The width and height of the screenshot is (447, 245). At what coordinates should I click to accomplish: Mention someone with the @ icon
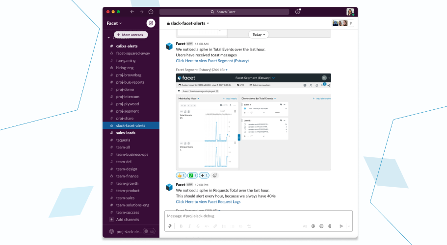(x=313, y=226)
